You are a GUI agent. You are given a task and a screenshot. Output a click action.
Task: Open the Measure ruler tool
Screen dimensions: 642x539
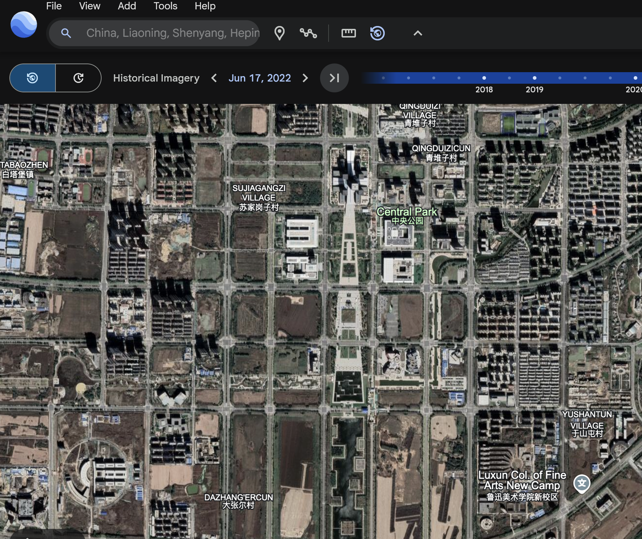pyautogui.click(x=348, y=33)
